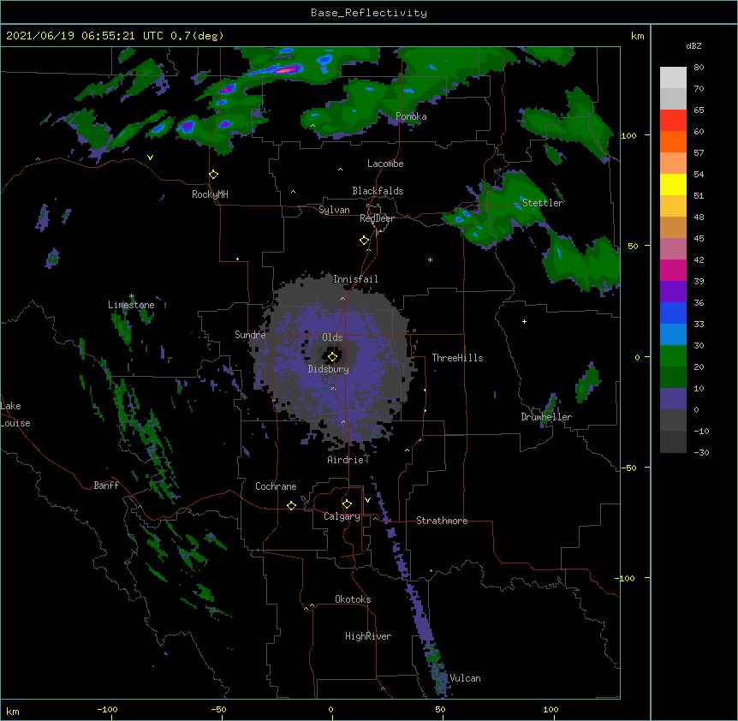Select the light blue 30-33 dBZ legend swatch
This screenshot has height=721, width=738.
click(x=673, y=334)
